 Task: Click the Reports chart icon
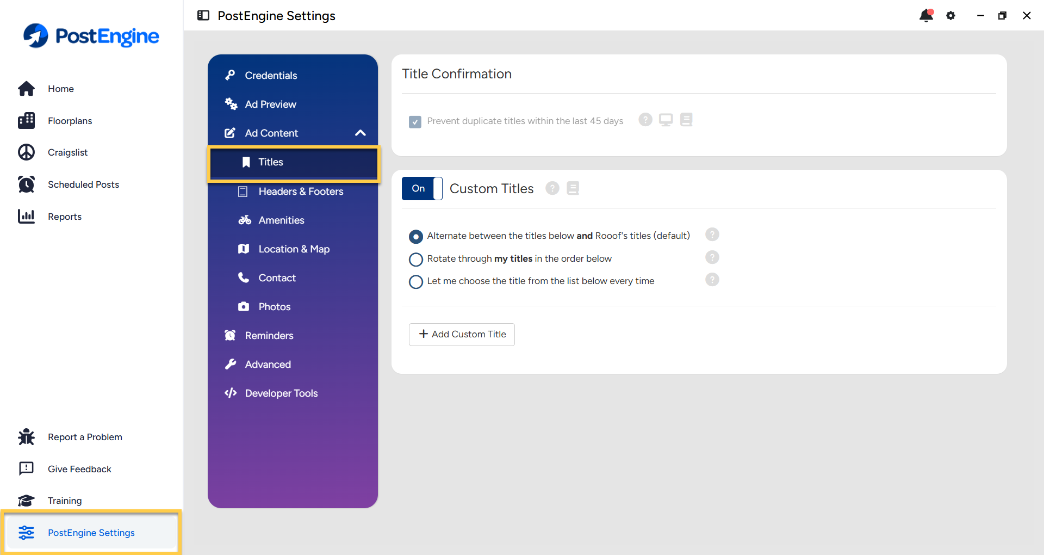click(x=26, y=217)
